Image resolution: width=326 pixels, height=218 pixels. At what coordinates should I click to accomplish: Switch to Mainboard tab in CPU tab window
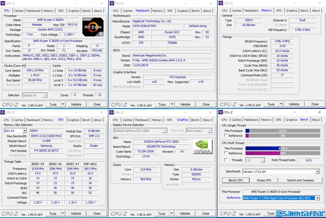click(33, 11)
